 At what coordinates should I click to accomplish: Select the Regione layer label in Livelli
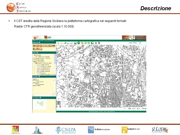click(x=43, y=73)
